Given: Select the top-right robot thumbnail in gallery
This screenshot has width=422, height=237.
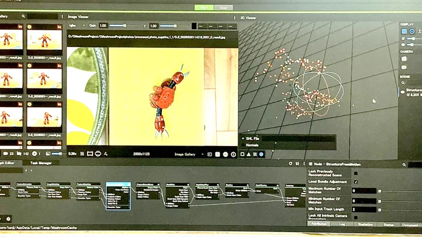Looking at the screenshot, I should (x=45, y=40).
